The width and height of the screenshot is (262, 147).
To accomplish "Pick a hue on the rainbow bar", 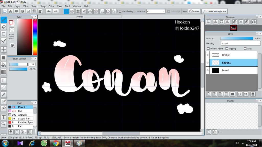I will click(35, 37).
